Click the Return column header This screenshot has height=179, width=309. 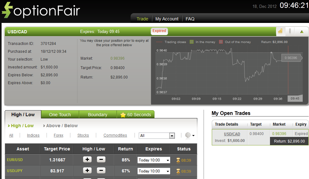pyautogui.click(x=125, y=149)
